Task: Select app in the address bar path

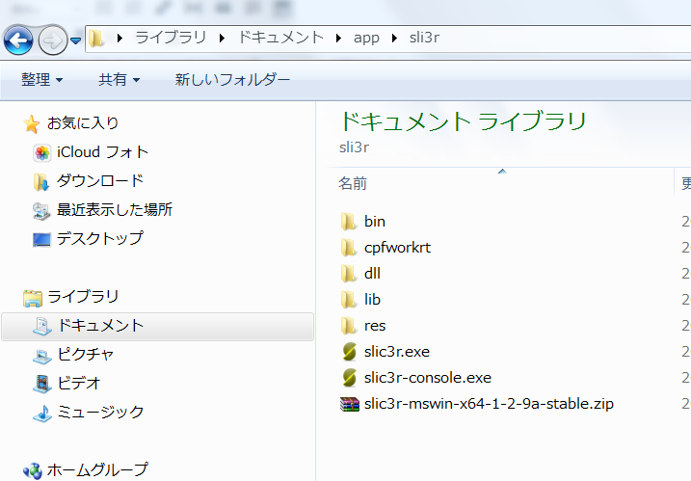Action: tap(366, 39)
